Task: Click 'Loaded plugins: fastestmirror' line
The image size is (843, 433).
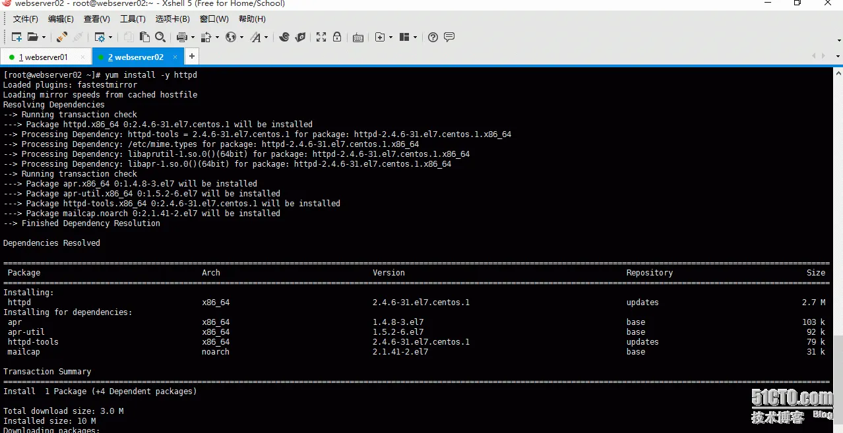Action: coord(70,85)
